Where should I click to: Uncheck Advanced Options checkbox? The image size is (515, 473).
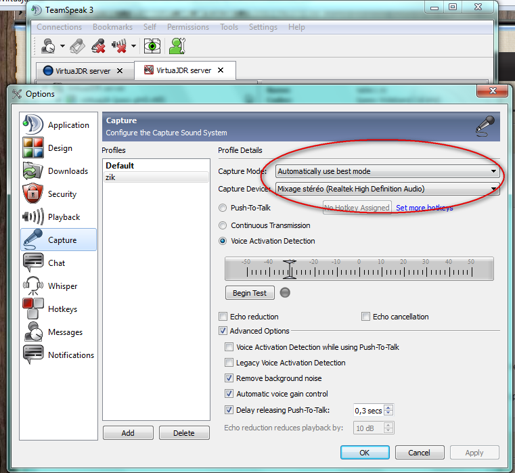tap(223, 330)
